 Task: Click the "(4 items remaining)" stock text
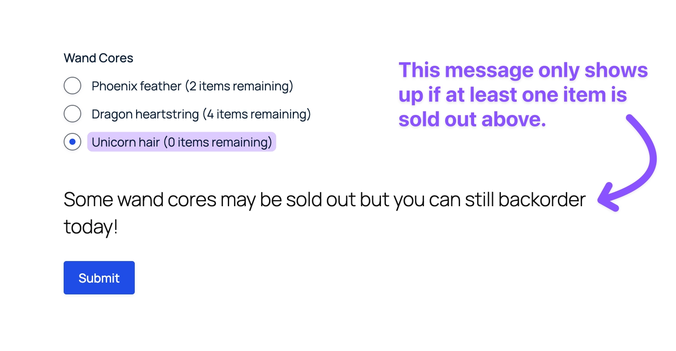[x=256, y=114]
